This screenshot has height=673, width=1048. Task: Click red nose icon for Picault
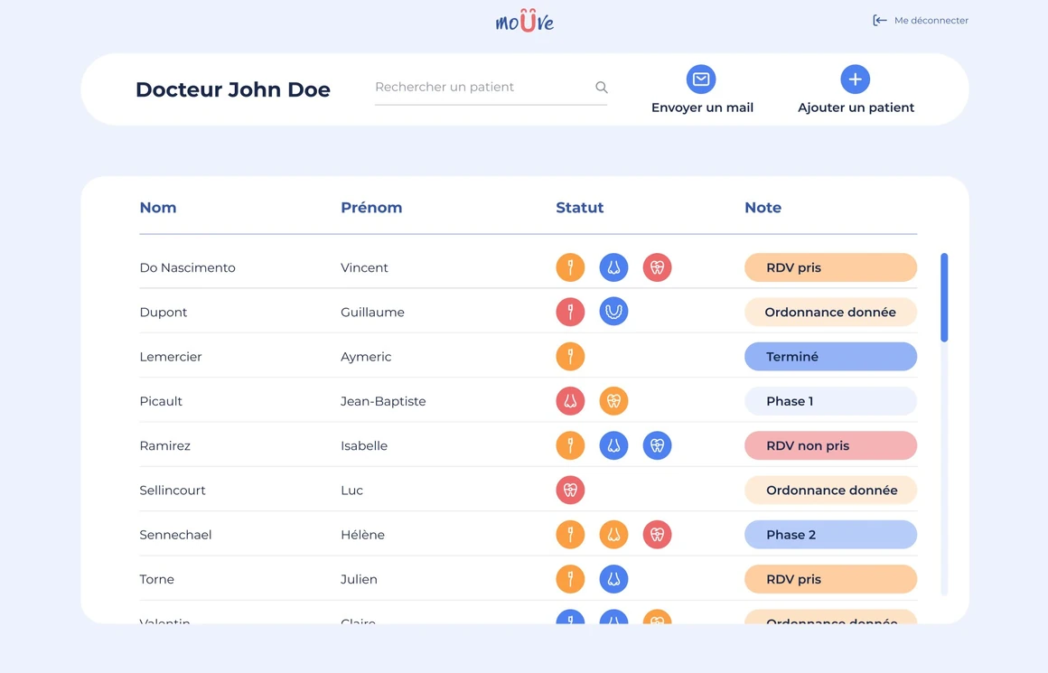(x=570, y=401)
